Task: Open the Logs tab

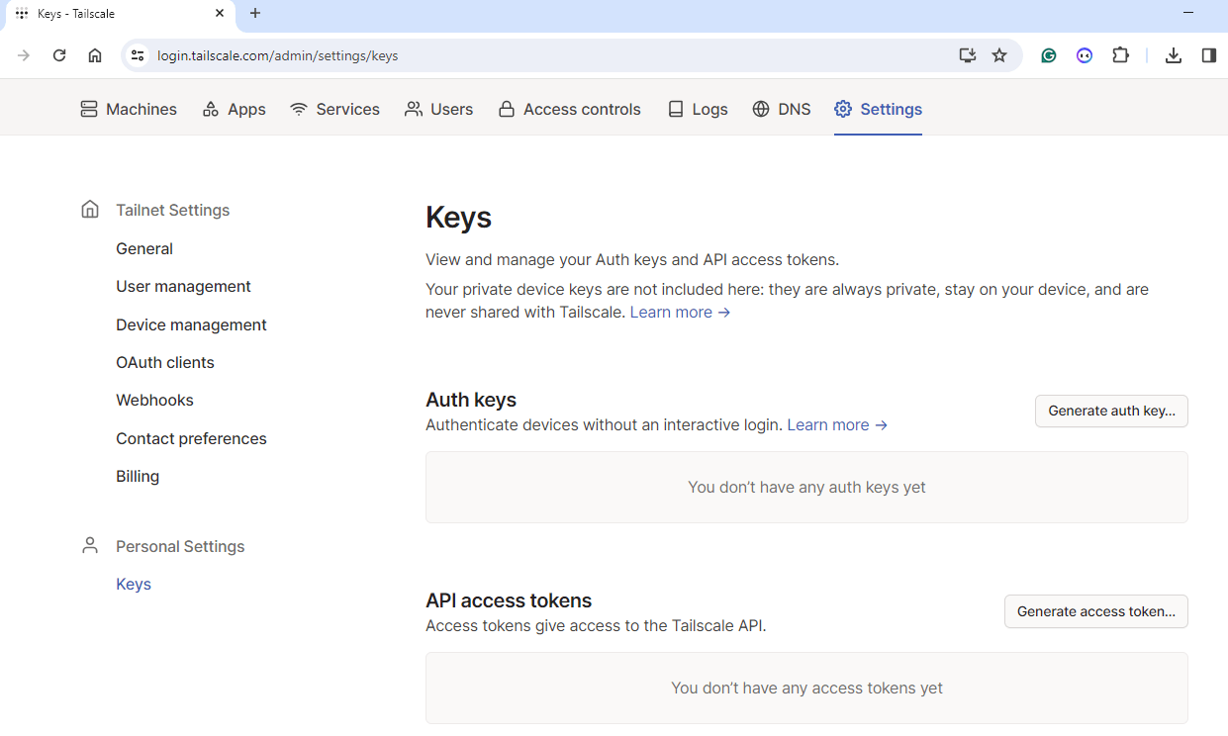Action: click(698, 109)
